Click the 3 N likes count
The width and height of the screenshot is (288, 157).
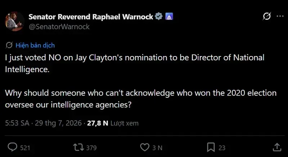157,148
